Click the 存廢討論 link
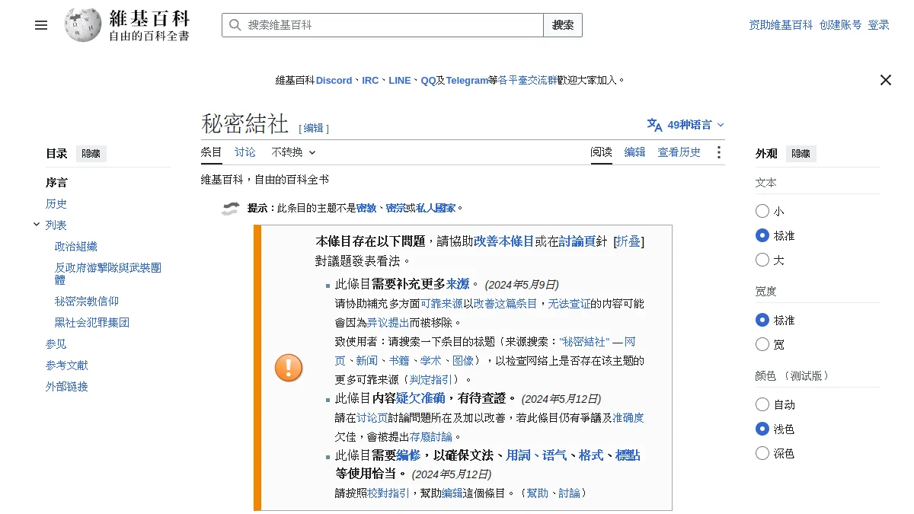 coord(431,436)
